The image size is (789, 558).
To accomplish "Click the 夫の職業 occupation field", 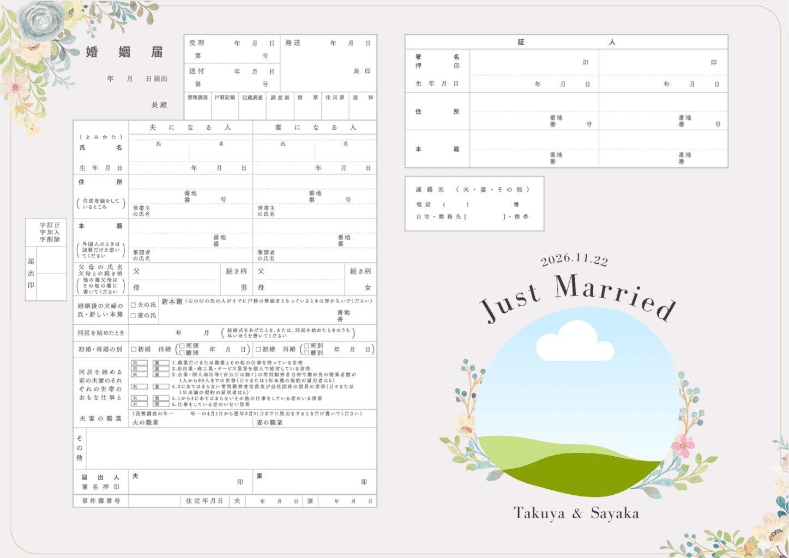I will 191,422.
